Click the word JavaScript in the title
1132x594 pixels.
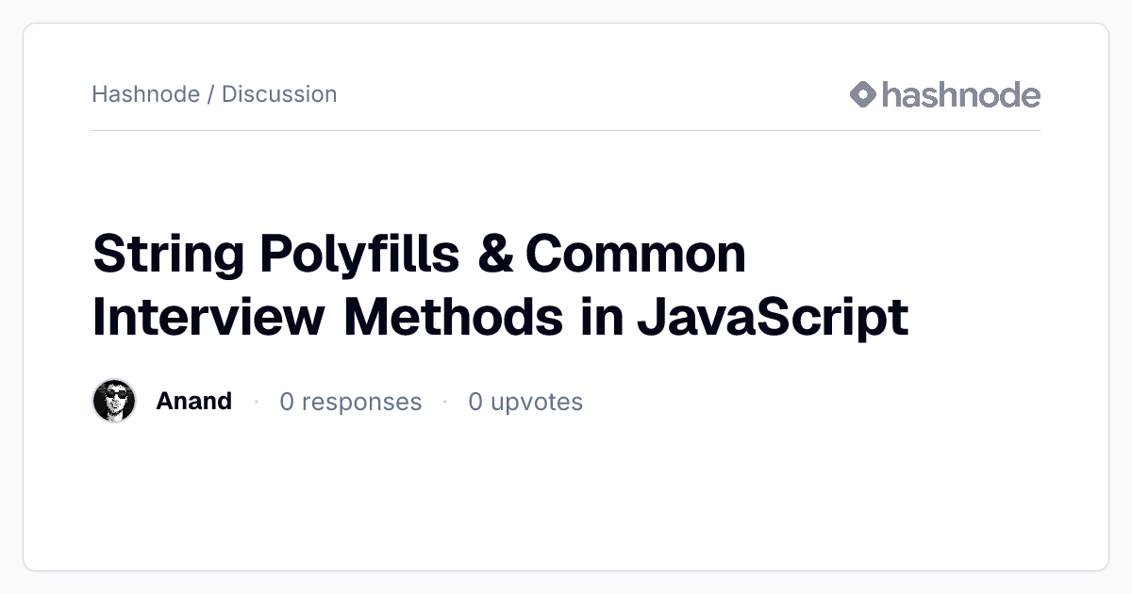coord(772,318)
